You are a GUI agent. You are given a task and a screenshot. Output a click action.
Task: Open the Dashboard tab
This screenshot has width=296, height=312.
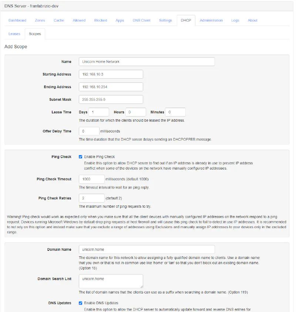point(17,20)
